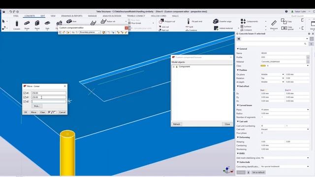
Task: Open the EDIT ribbon tab
Action: (x=43, y=16)
